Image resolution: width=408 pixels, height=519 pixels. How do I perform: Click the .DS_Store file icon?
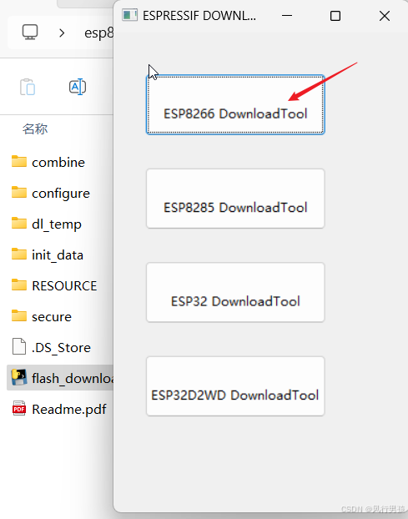pyautogui.click(x=19, y=346)
